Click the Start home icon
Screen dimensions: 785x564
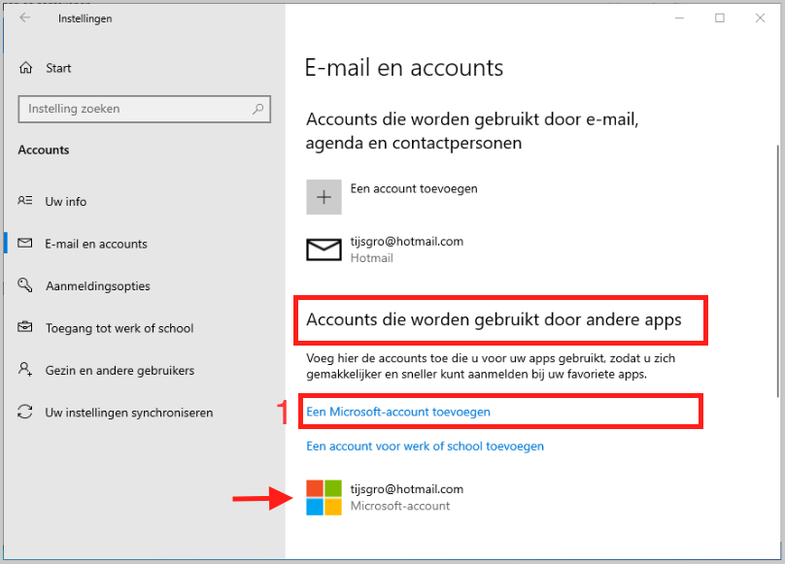point(26,68)
